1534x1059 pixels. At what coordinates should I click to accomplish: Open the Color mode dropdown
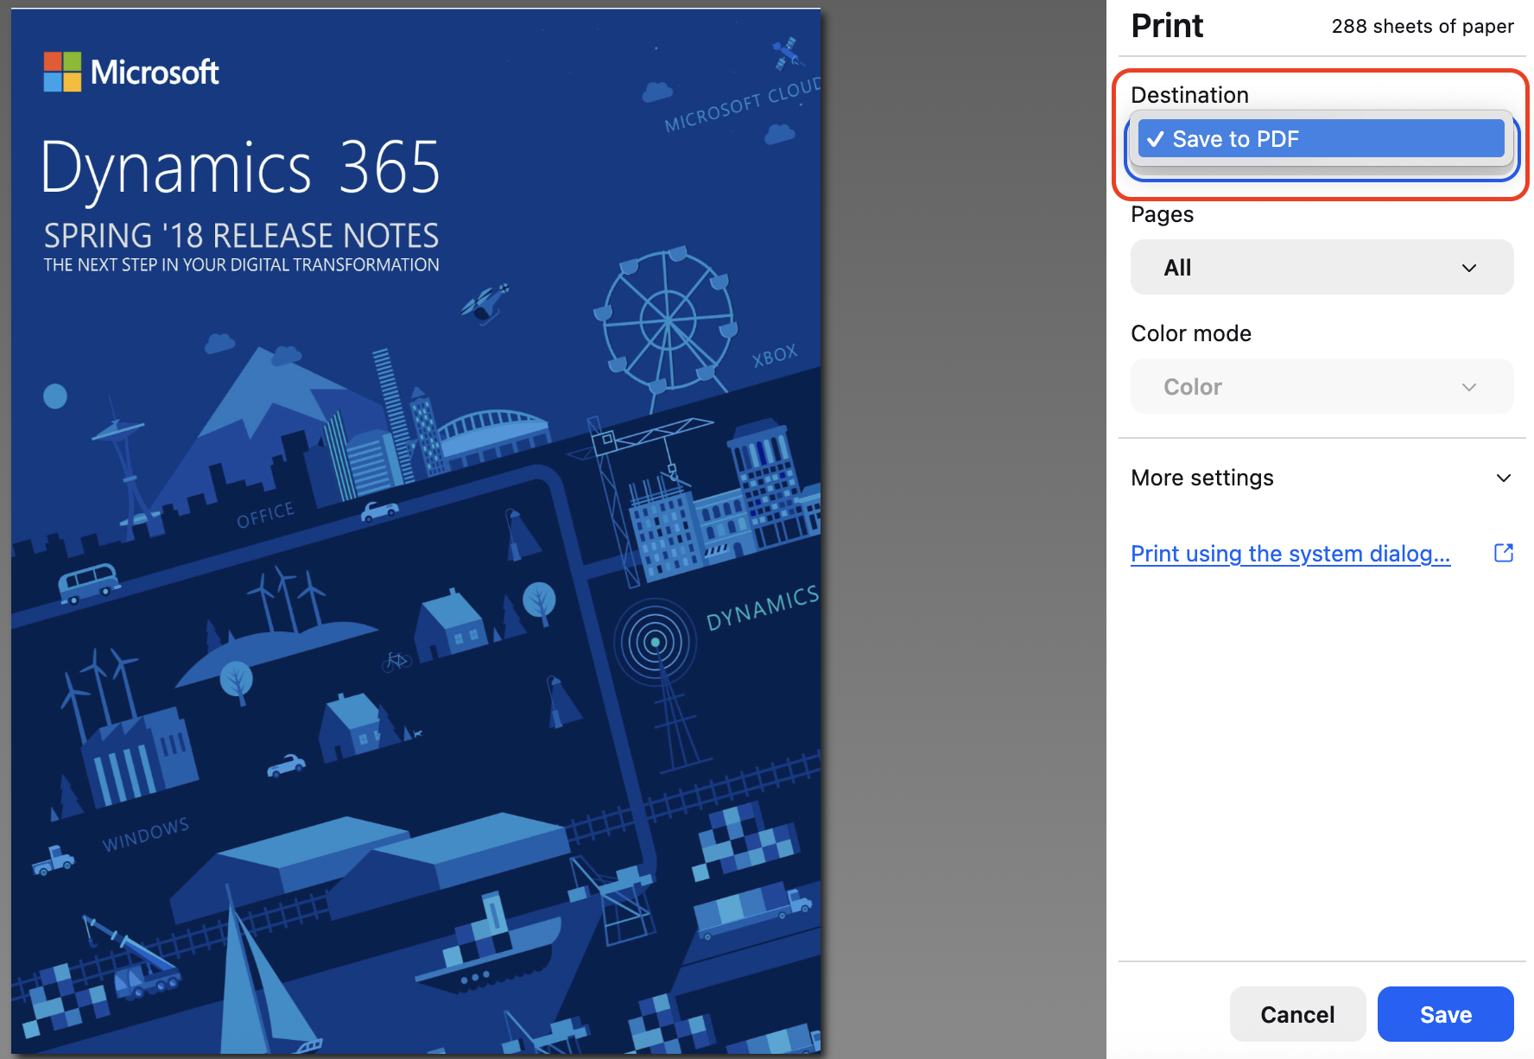[x=1321, y=387]
